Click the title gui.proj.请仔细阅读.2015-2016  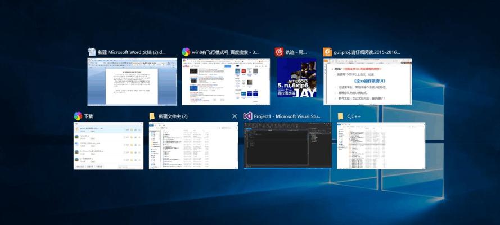pyautogui.click(x=367, y=52)
